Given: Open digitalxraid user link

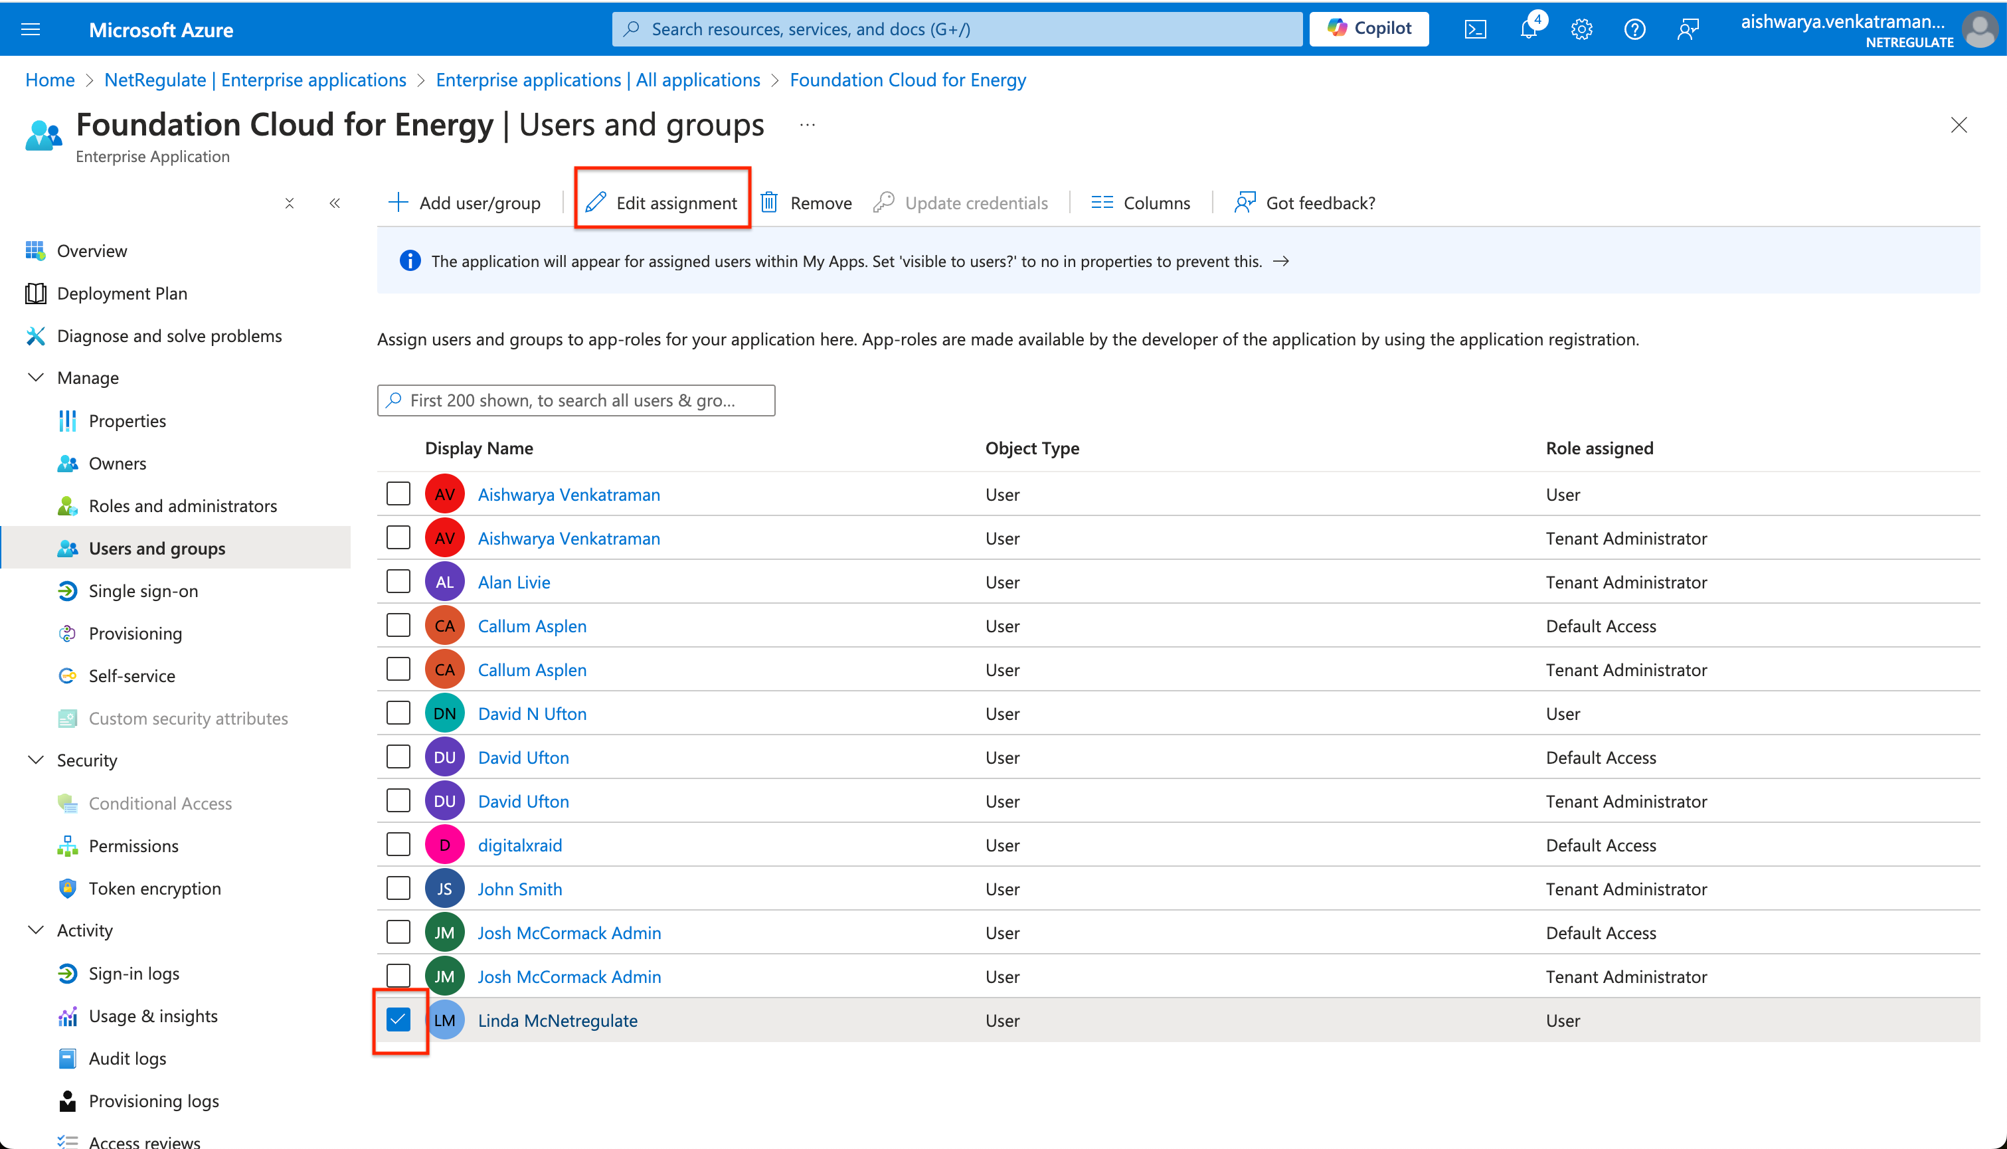Looking at the screenshot, I should [520, 845].
